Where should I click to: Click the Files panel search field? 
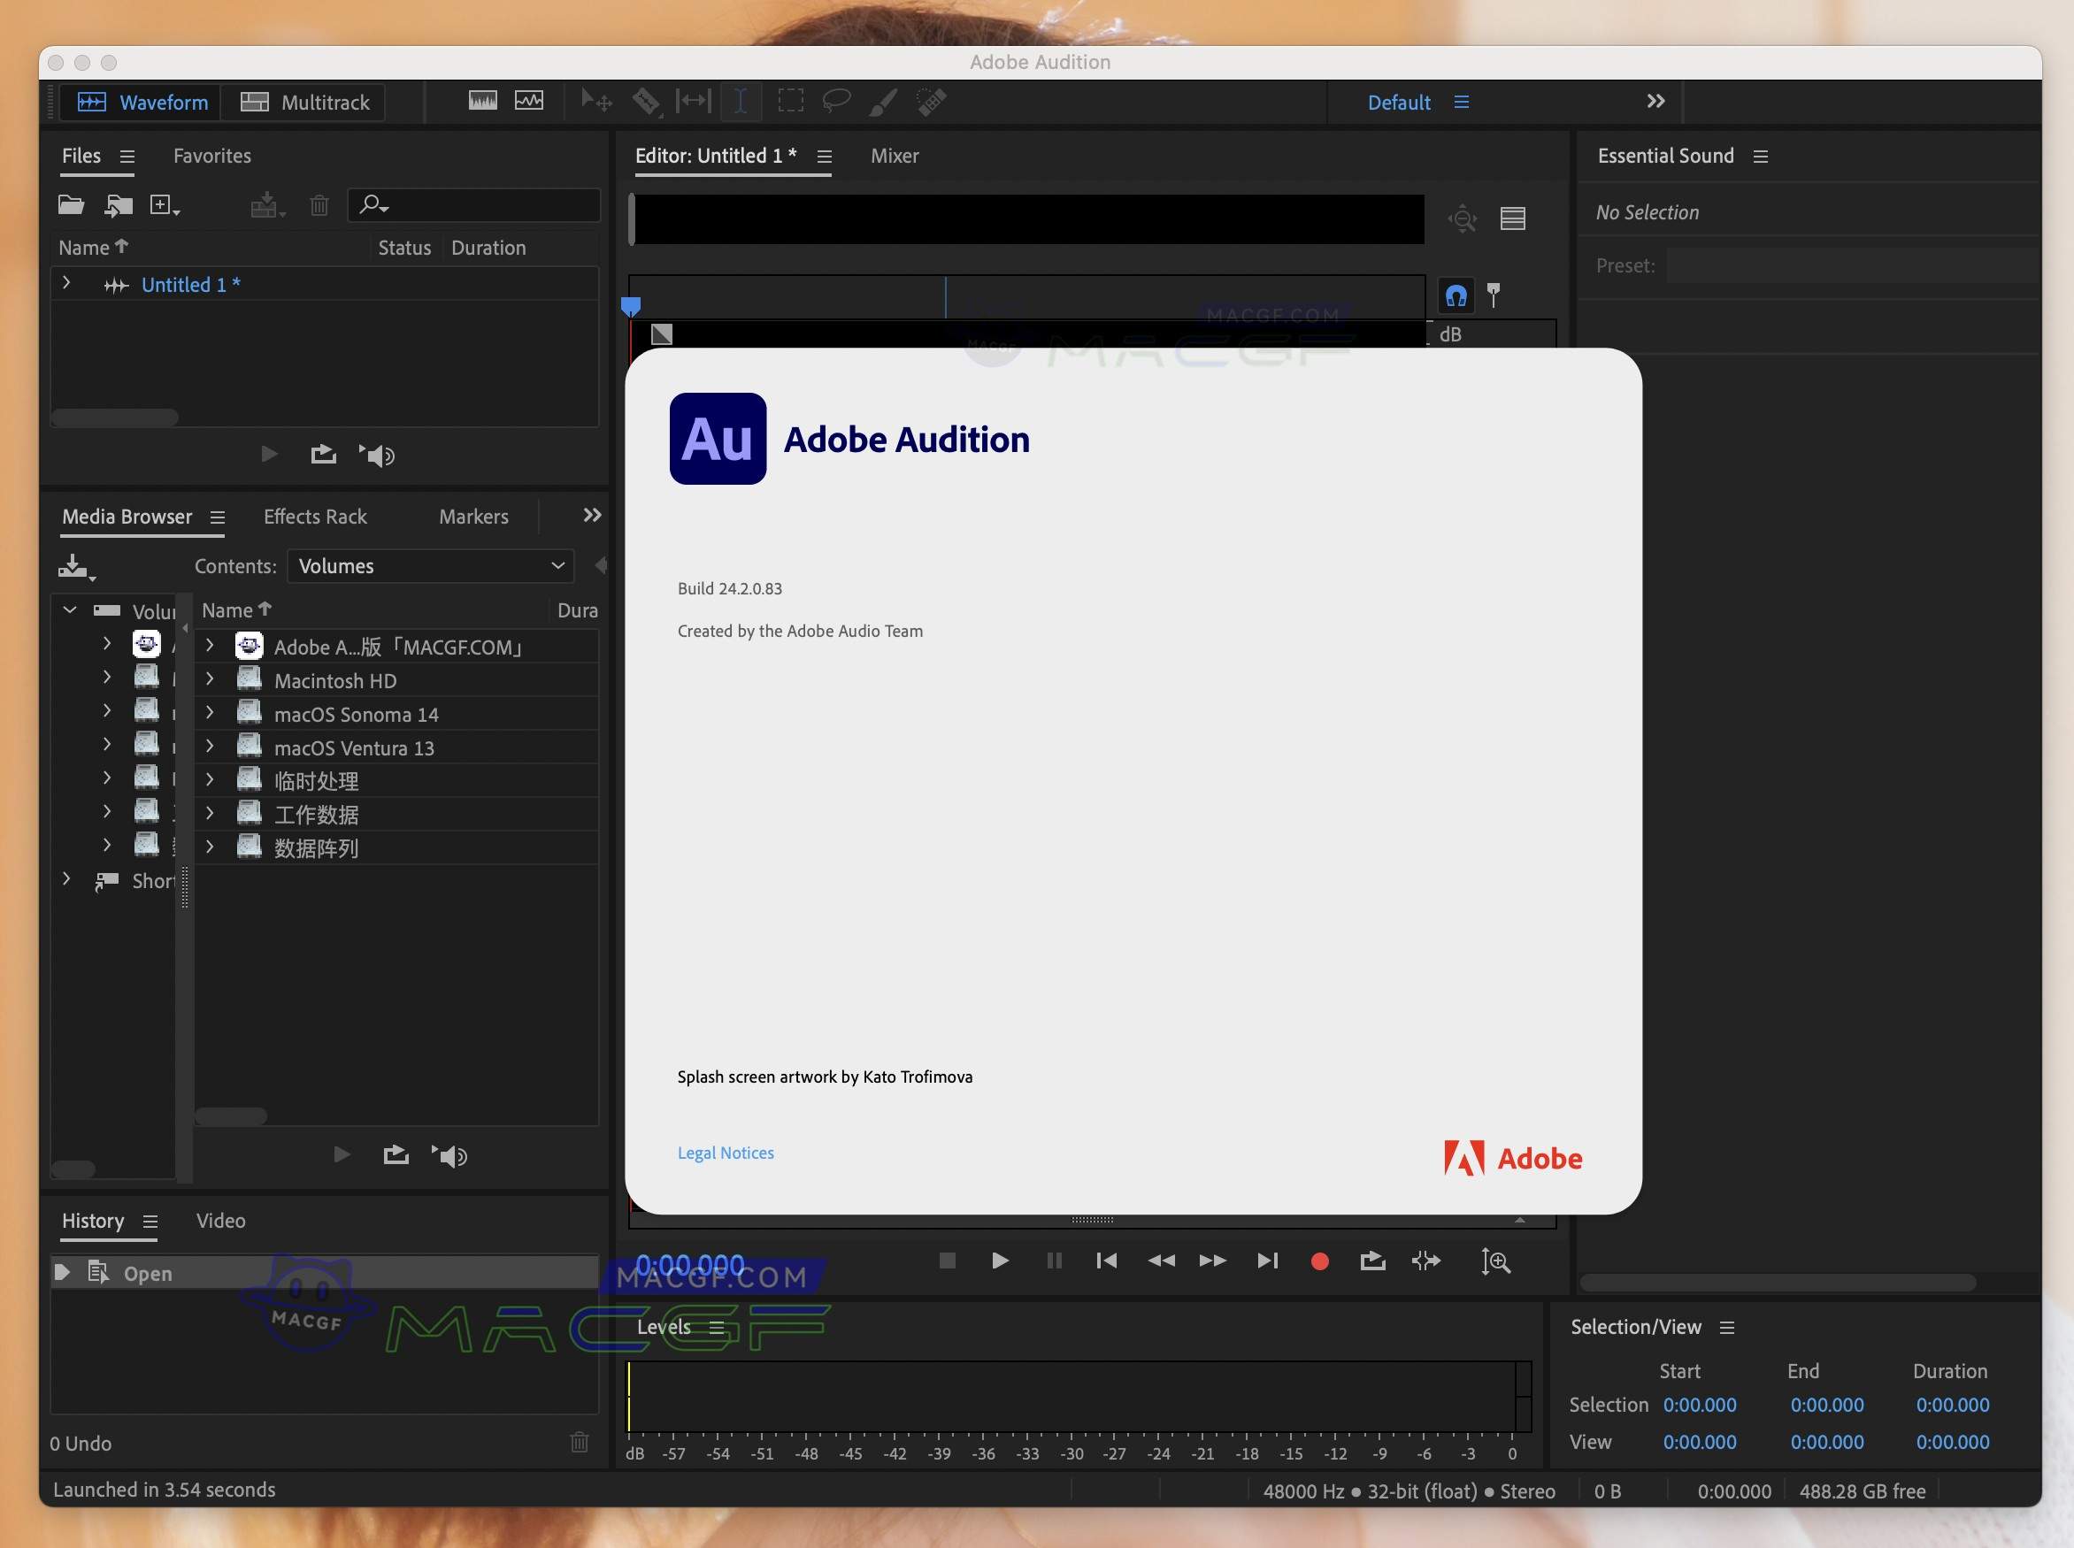tap(488, 204)
